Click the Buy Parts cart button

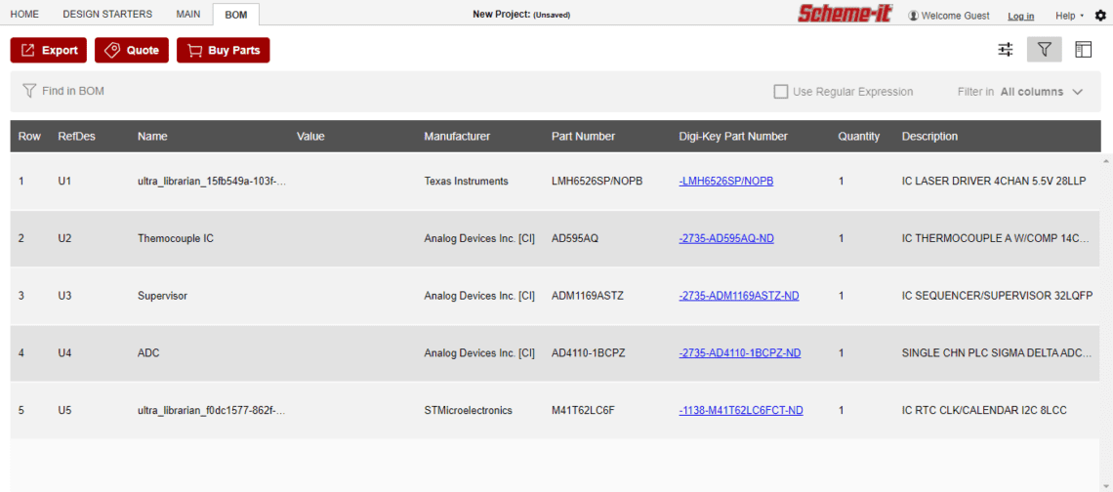(x=223, y=50)
